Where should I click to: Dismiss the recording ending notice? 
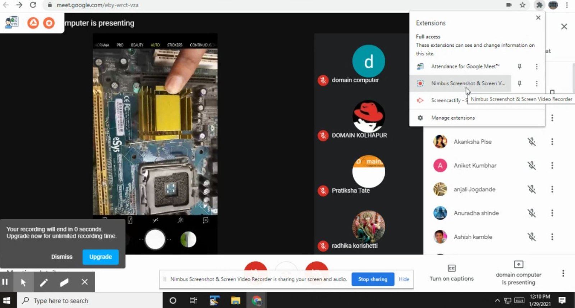click(62, 257)
